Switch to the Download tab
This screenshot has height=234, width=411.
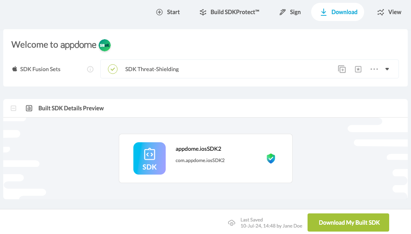(337, 12)
